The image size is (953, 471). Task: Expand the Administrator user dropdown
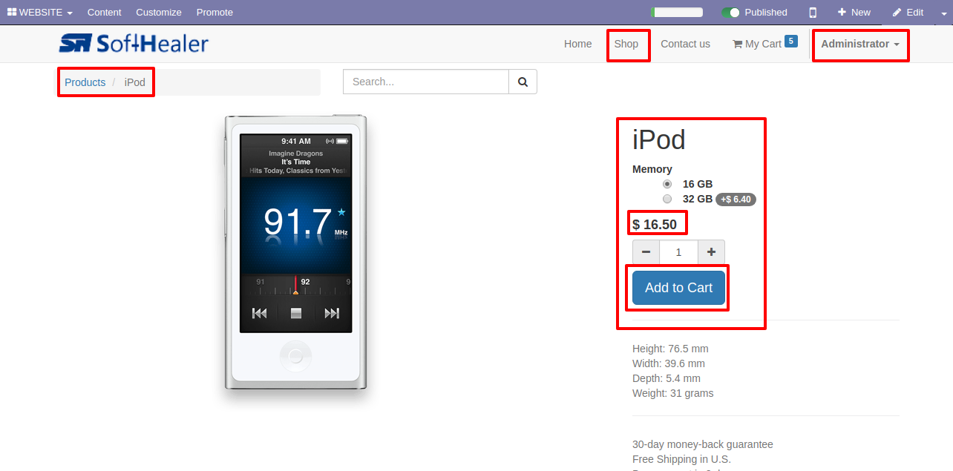[x=859, y=44]
